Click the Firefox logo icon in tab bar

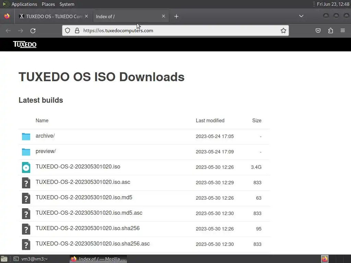click(7, 16)
